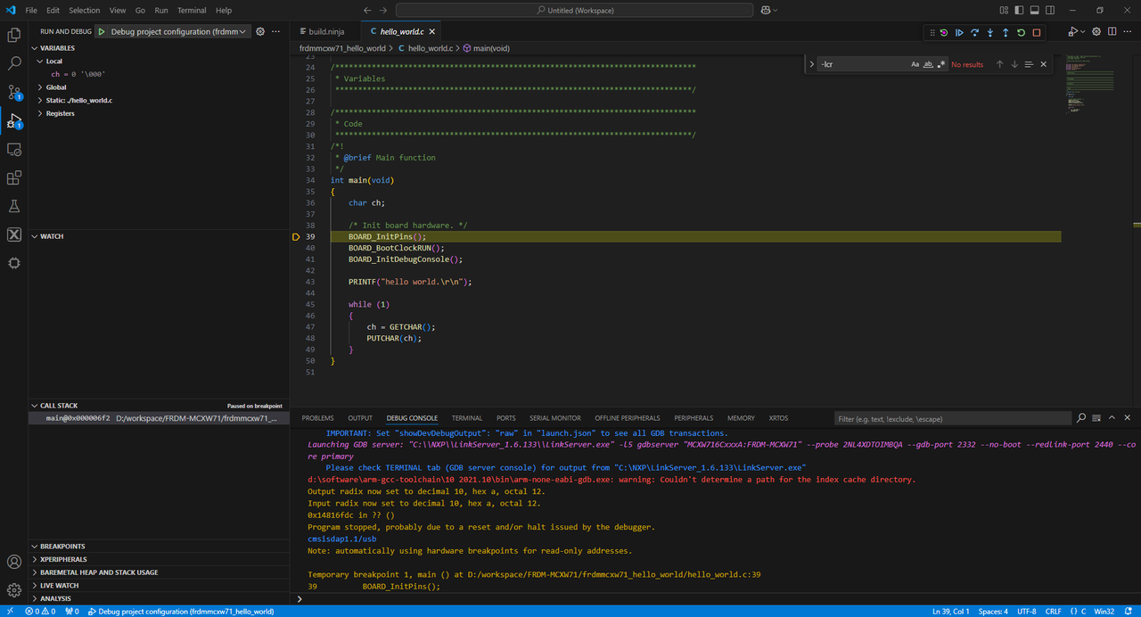
Task: Stop the debug session with the red square
Action: (1037, 33)
